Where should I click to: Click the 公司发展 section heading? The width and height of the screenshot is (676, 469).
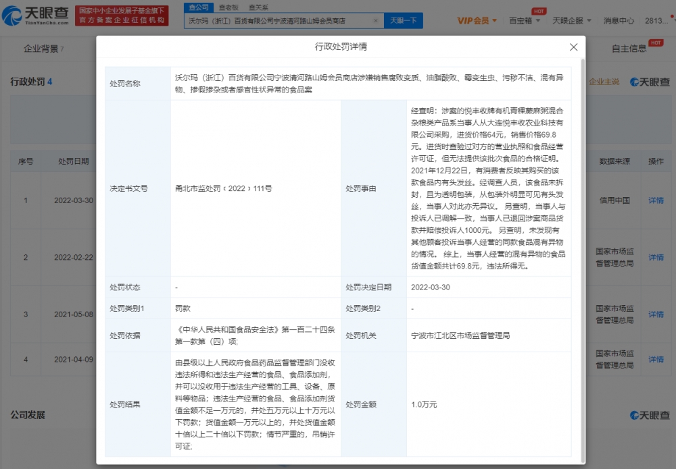(x=28, y=415)
